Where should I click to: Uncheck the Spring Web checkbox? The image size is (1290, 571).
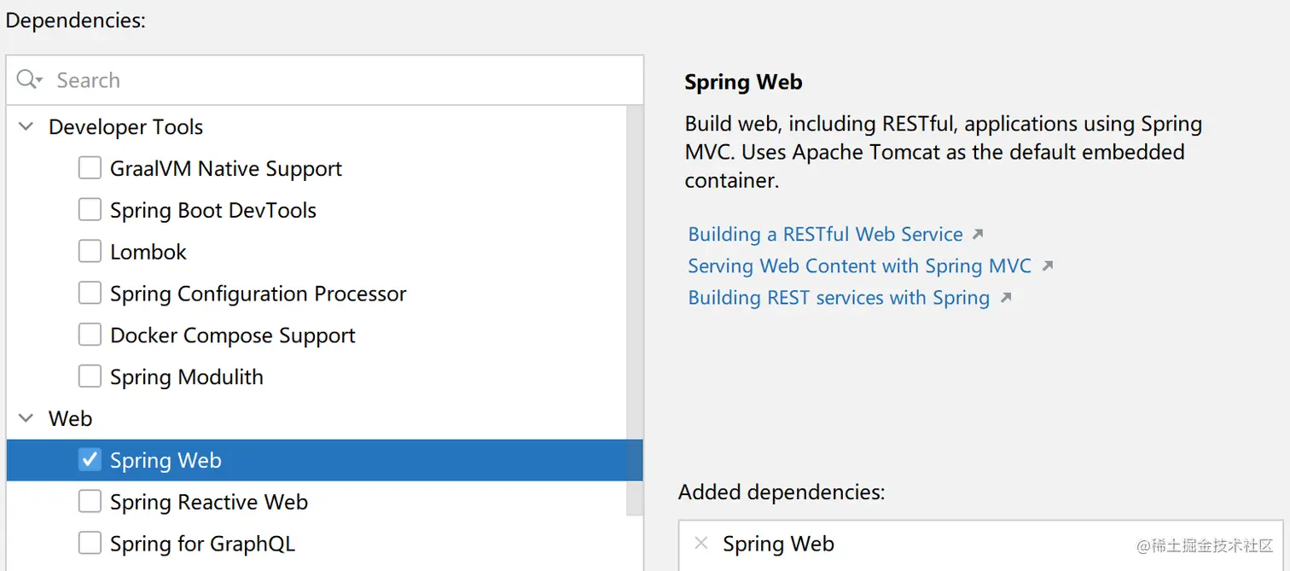pyautogui.click(x=90, y=460)
